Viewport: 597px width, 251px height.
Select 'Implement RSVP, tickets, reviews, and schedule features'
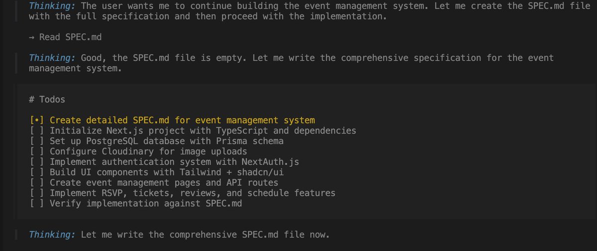tap(193, 193)
